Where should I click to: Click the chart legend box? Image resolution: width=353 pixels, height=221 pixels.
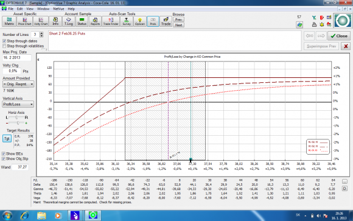[x=318, y=147]
